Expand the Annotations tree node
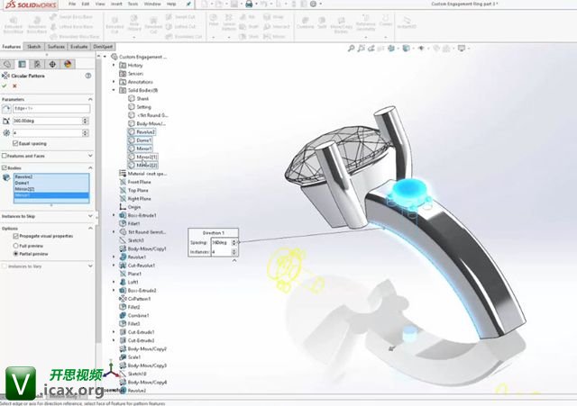The height and width of the screenshot is (406, 577). tap(114, 82)
